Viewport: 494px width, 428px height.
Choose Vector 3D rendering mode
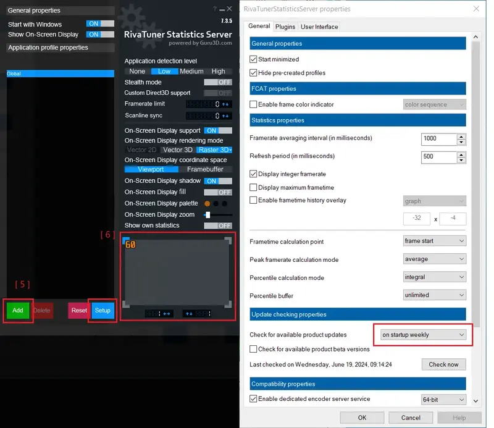click(178, 150)
